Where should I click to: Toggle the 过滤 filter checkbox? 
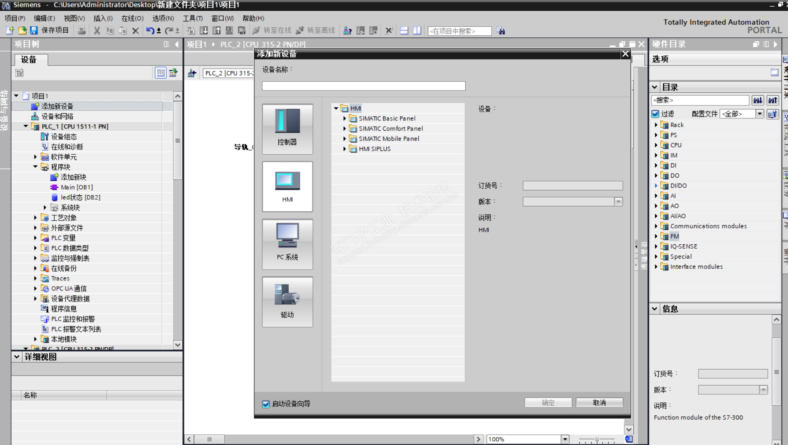655,114
